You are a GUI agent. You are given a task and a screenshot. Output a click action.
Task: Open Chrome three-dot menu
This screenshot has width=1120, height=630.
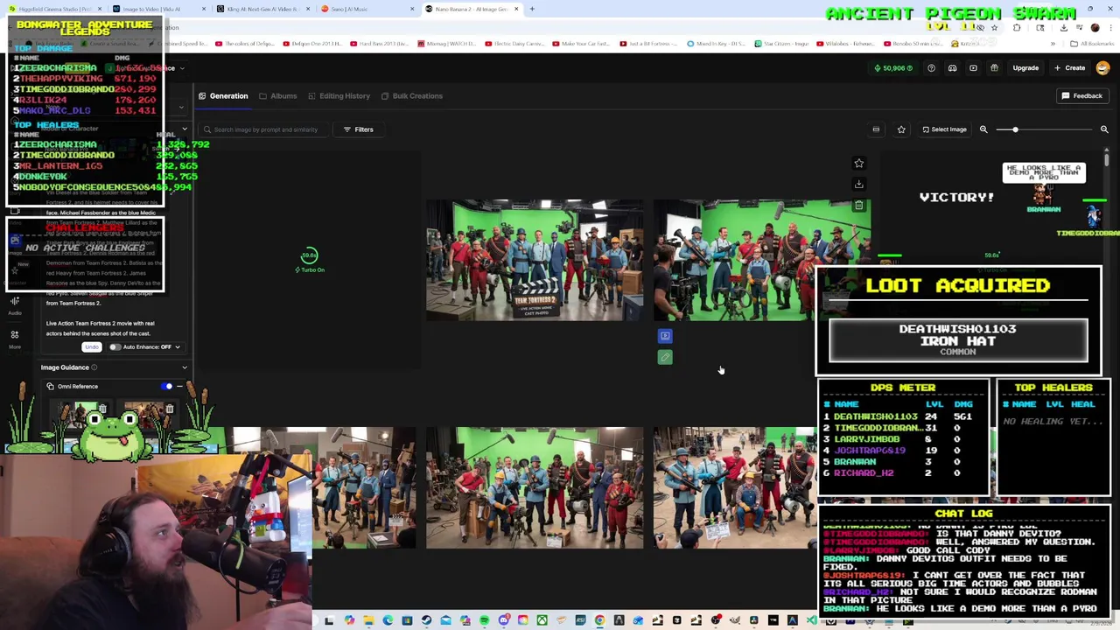click(x=1109, y=27)
